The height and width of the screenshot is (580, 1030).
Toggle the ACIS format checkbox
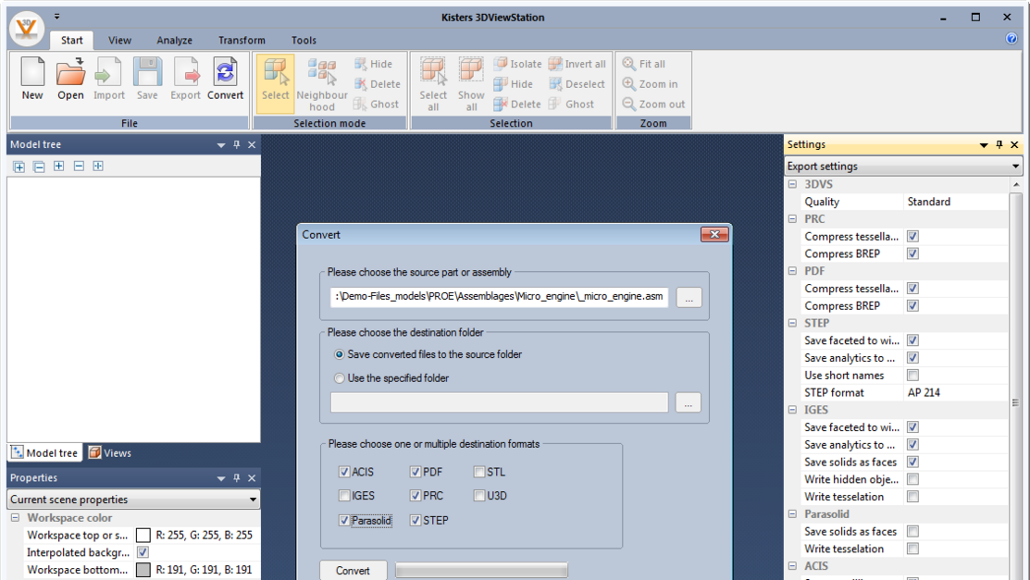[x=344, y=472]
